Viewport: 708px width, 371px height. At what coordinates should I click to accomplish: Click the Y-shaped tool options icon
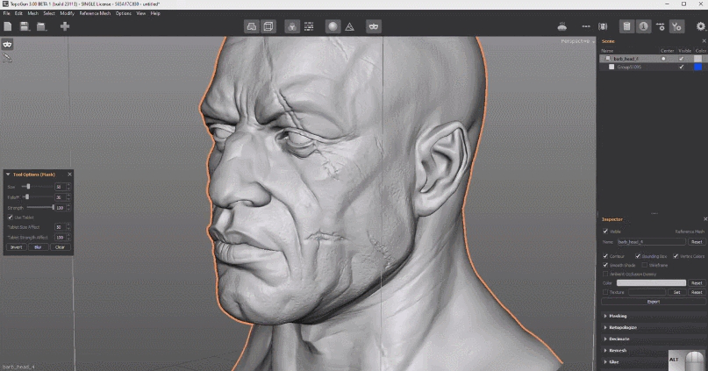click(x=676, y=26)
